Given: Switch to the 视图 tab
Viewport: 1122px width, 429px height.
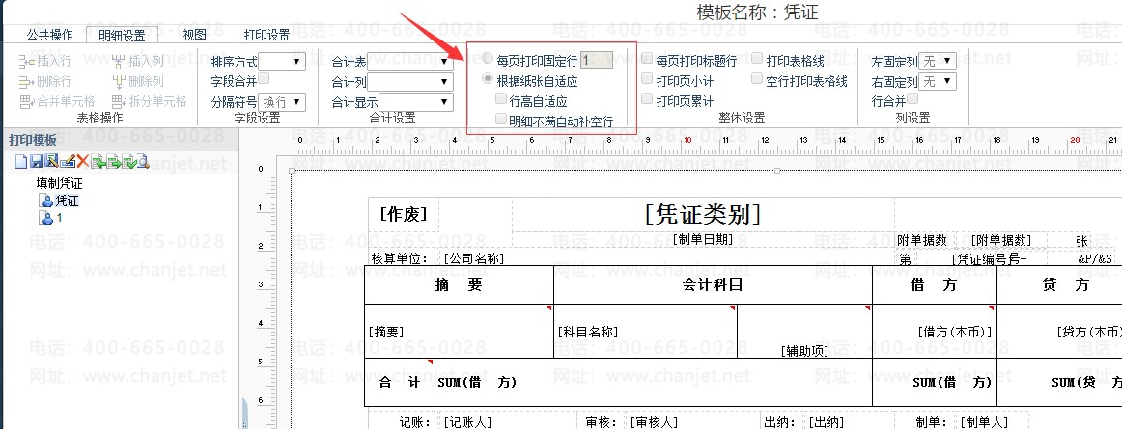Looking at the screenshot, I should [195, 35].
